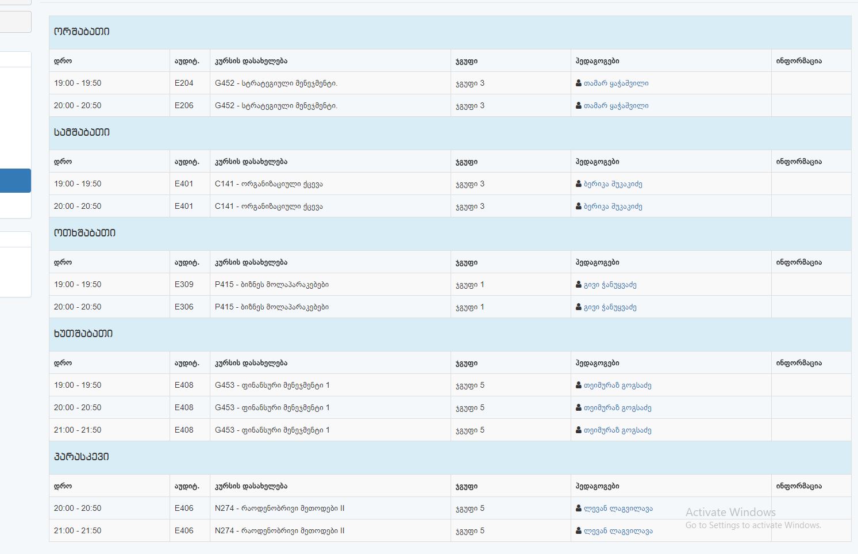The width and height of the screenshot is (858, 554).
Task: Open the teacher link in the 19:00 C141 row
Action: click(x=613, y=184)
